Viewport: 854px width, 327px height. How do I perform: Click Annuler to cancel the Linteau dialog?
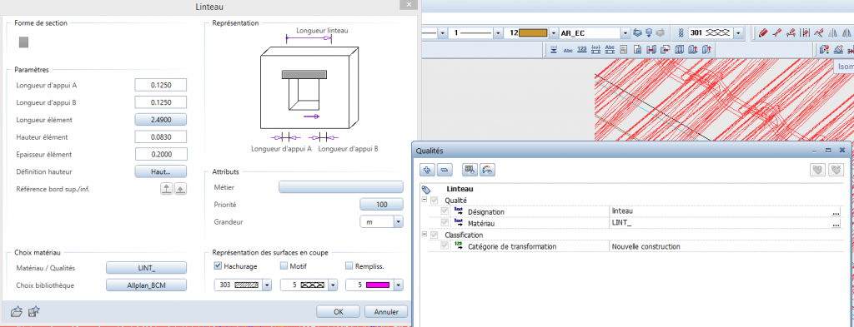pyautogui.click(x=386, y=312)
